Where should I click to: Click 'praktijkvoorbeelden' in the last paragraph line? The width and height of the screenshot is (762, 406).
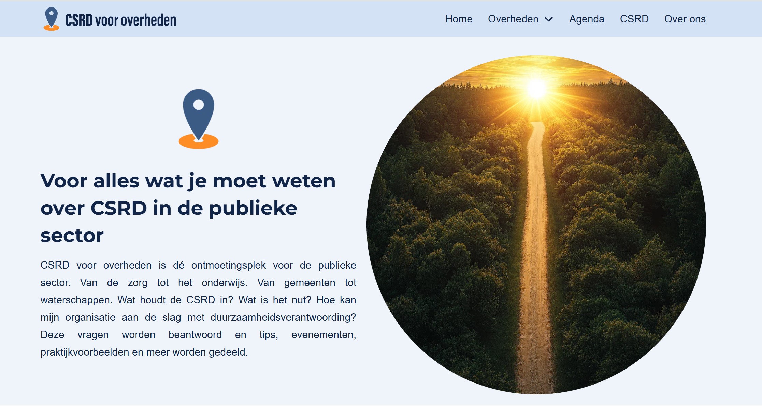coord(85,352)
